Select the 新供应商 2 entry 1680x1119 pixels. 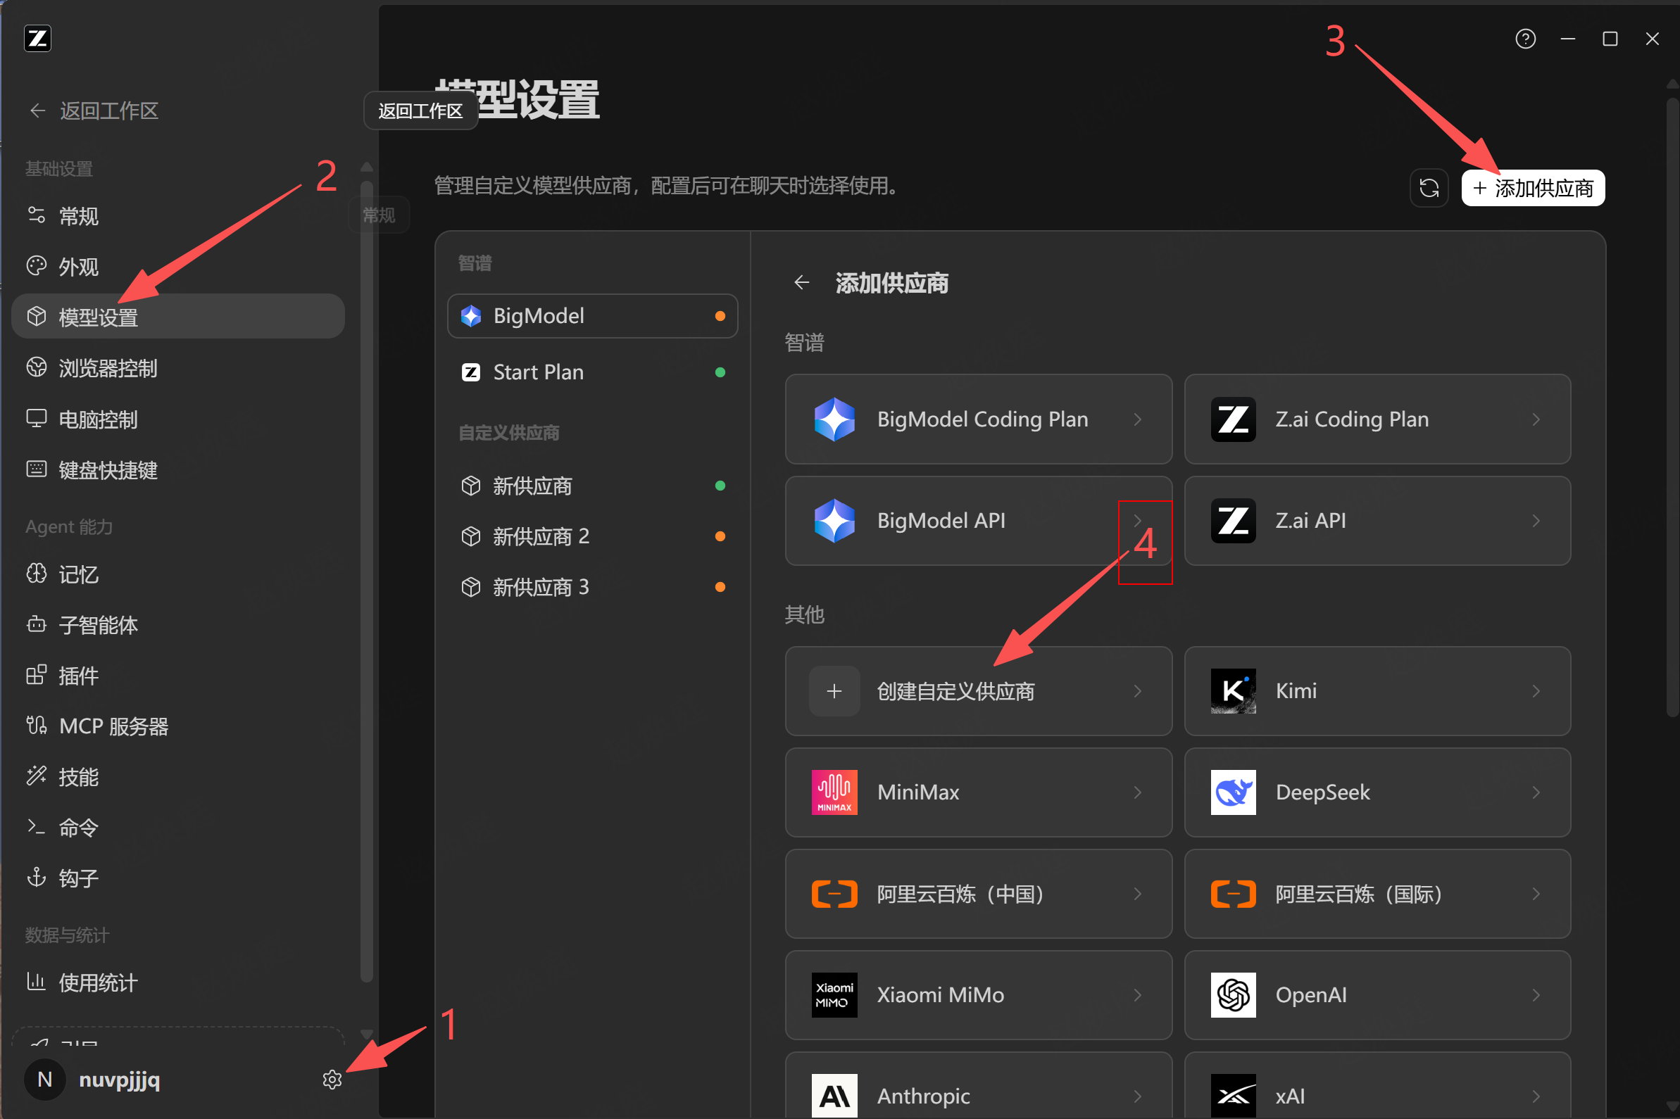click(593, 536)
